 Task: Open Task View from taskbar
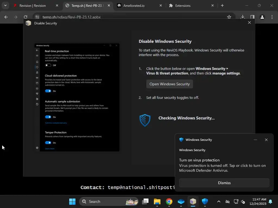(145, 201)
